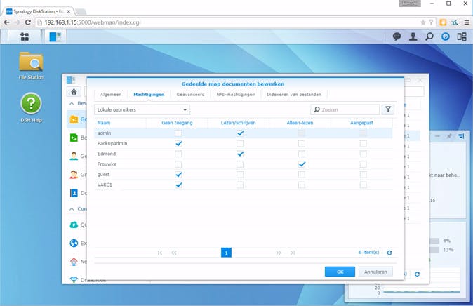Click the user sidebar icon
The height and width of the screenshot is (306, 473).
pos(74,156)
